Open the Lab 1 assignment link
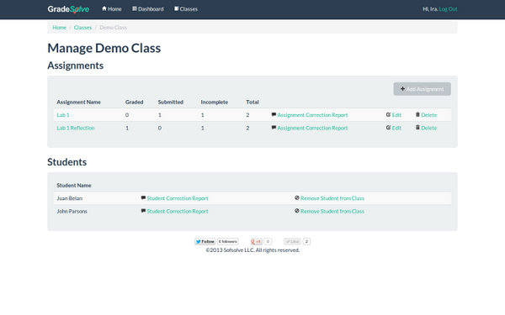The width and height of the screenshot is (505, 315). click(x=63, y=115)
